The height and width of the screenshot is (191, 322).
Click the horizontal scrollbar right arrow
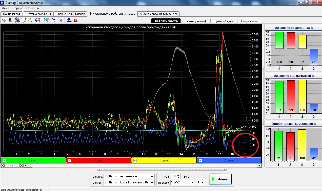pos(259,165)
